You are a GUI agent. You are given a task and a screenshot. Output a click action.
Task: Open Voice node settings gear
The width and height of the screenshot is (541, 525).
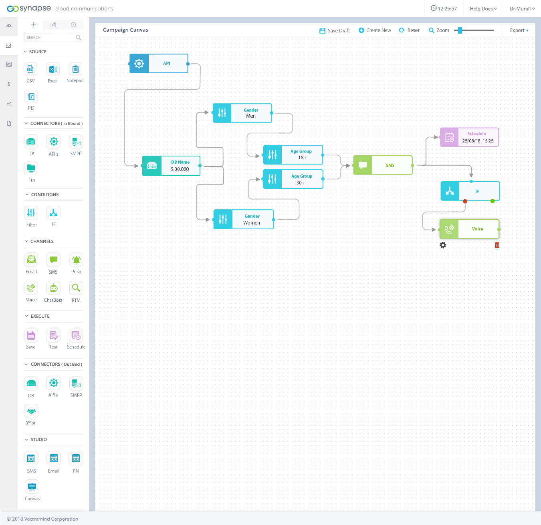point(443,245)
